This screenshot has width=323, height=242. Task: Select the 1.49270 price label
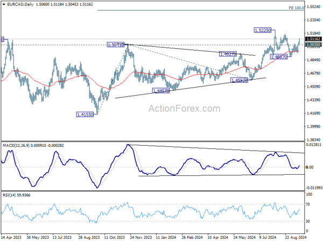point(228,54)
